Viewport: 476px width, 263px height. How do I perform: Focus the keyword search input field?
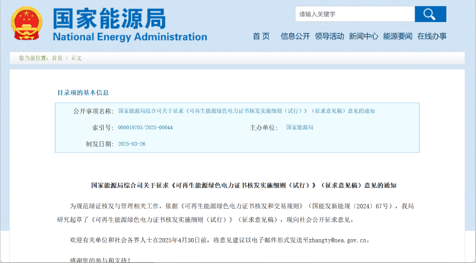(x=354, y=14)
